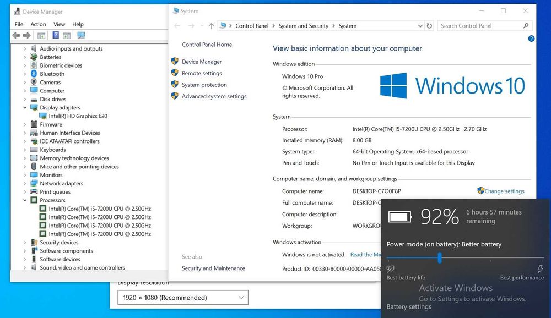551x318 pixels.
Task: Click the Monitors category icon
Action: [x=34, y=175]
